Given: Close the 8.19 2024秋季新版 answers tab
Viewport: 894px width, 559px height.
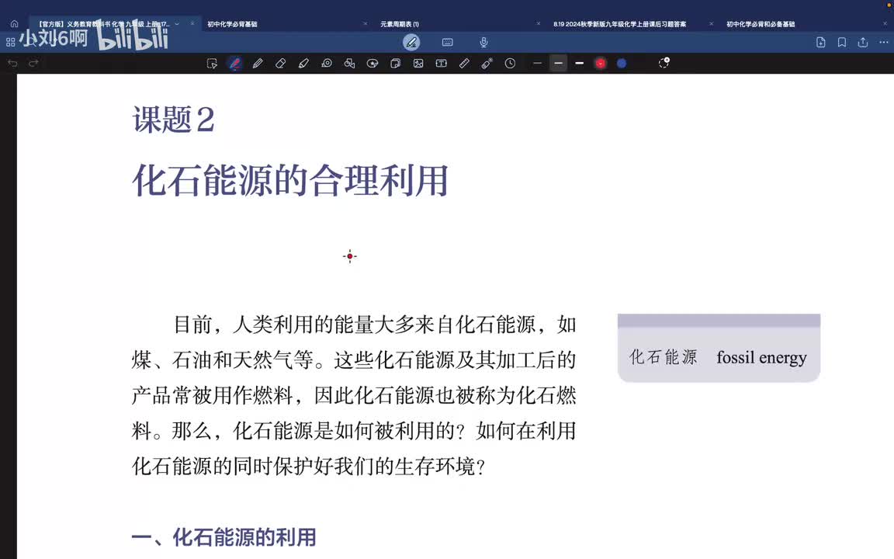Looking at the screenshot, I should [x=711, y=24].
